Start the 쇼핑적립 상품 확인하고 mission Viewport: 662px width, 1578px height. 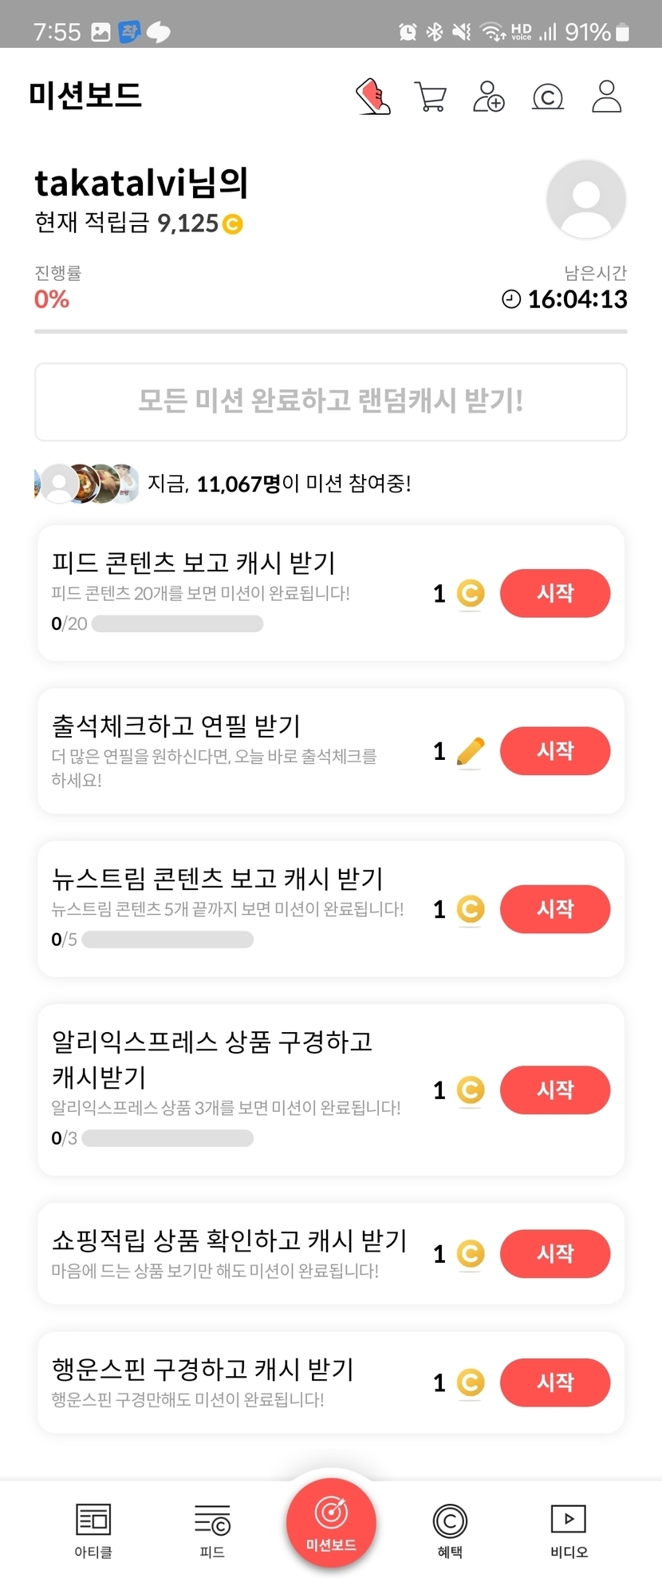click(x=555, y=1254)
